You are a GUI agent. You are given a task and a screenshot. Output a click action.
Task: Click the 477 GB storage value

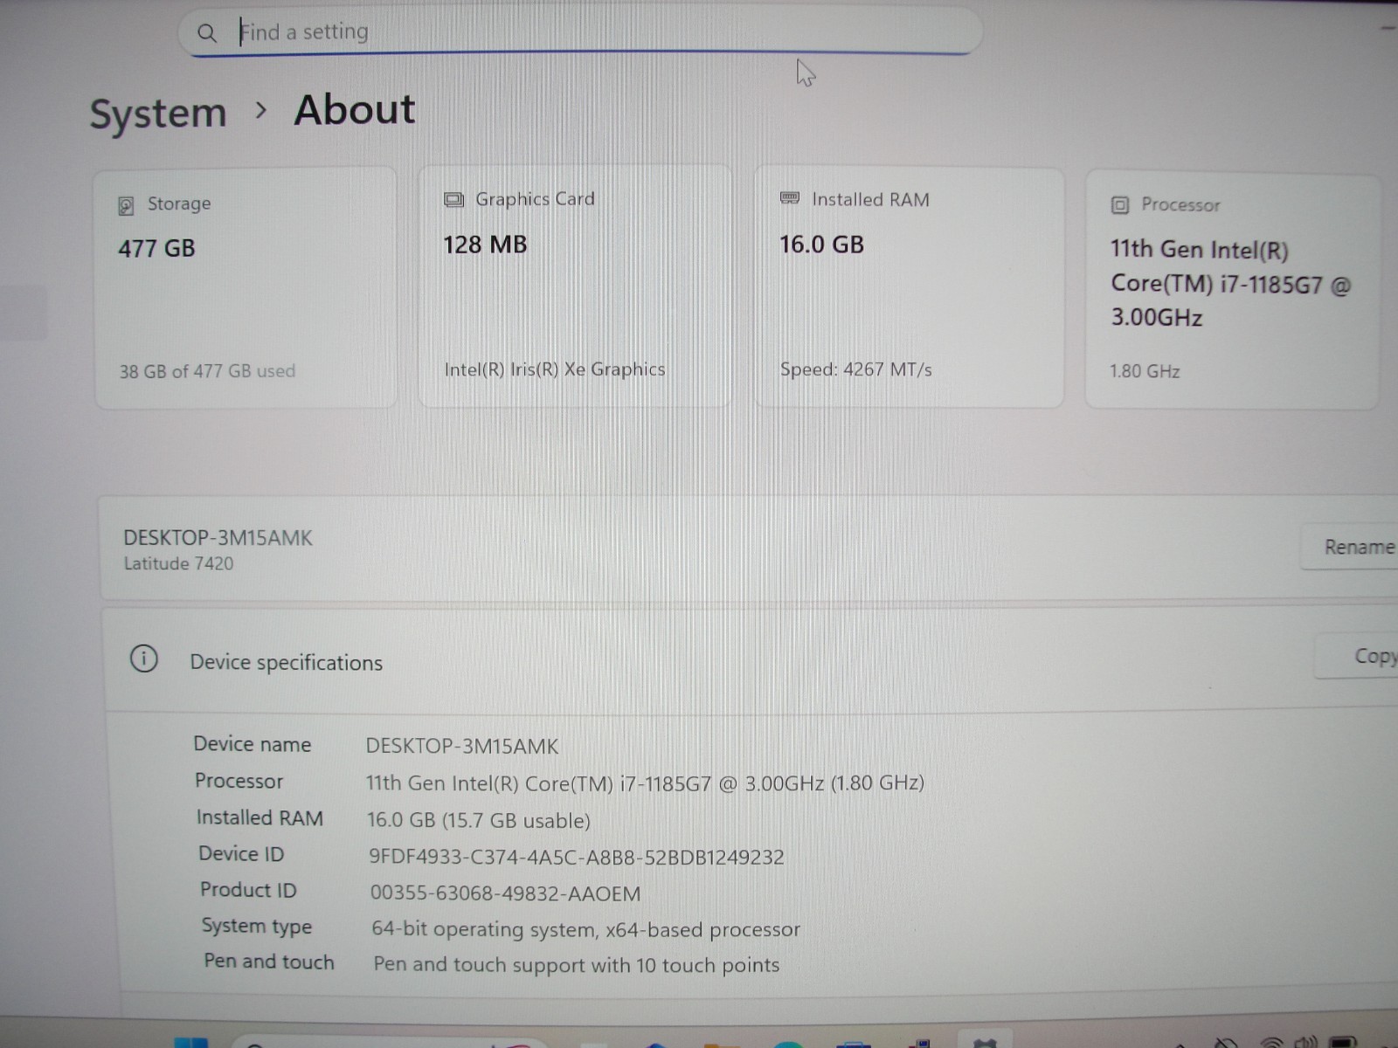pos(156,248)
